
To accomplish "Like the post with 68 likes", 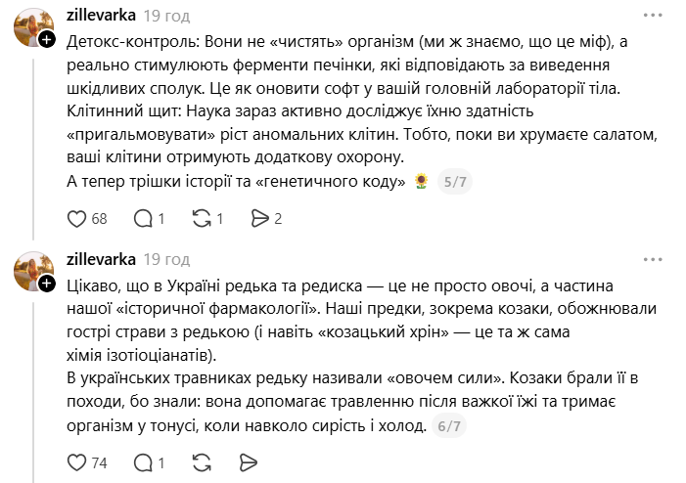I will [x=77, y=219].
